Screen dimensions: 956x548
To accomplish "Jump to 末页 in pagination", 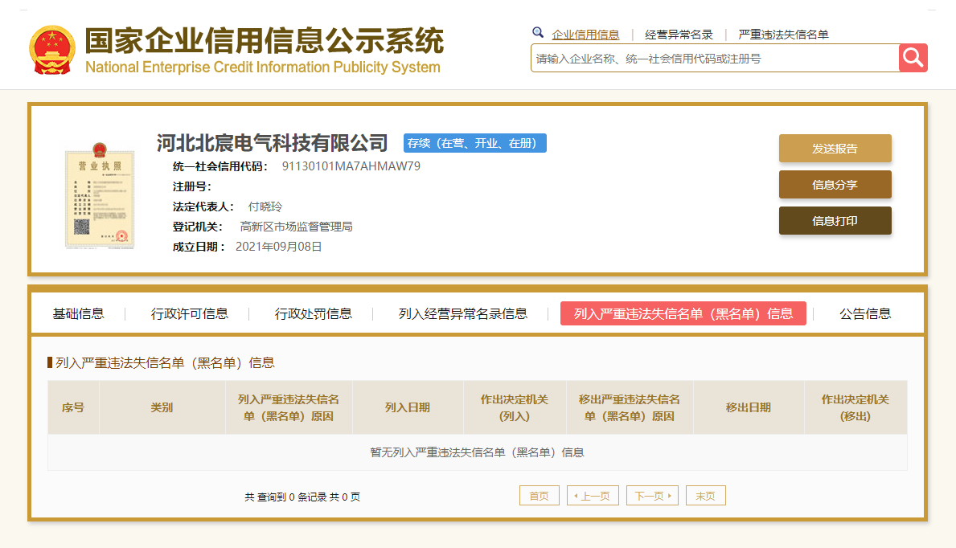I will pyautogui.click(x=705, y=496).
